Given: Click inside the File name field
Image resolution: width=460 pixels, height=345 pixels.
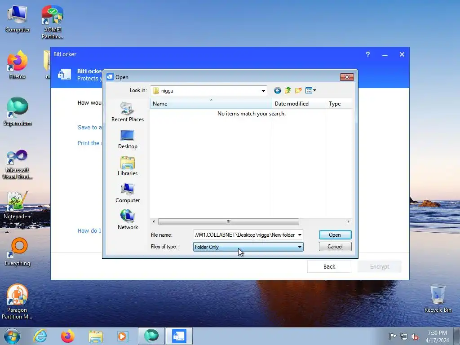Looking at the screenshot, I should click(x=245, y=235).
